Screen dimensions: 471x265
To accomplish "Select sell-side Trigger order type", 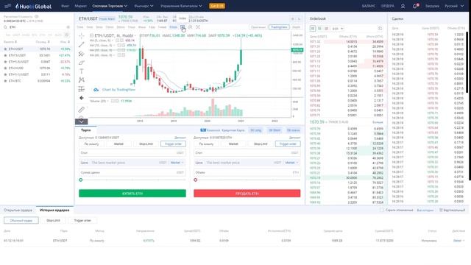I will [x=288, y=144].
